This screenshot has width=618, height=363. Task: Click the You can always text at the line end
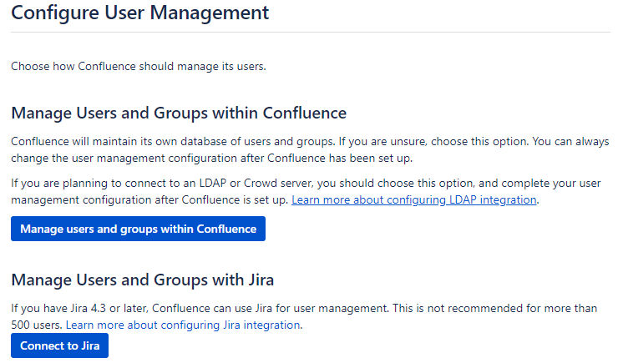coord(570,141)
